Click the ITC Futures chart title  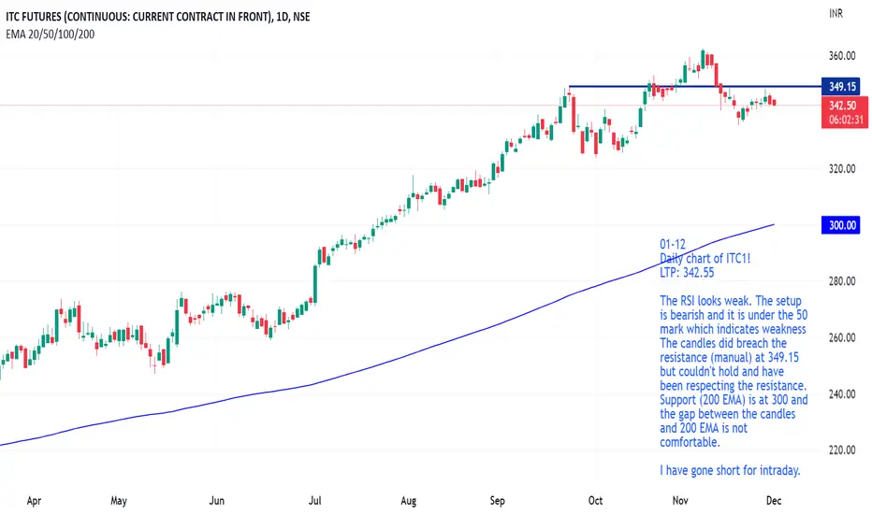click(158, 17)
